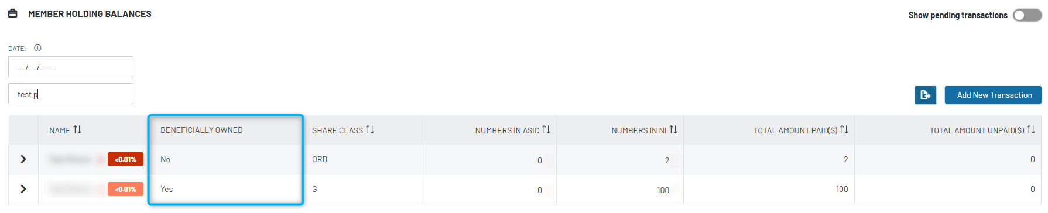Image resolution: width=1048 pixels, height=213 pixels.
Task: Sort by Total Amount Unpaid arrows
Action: 1031,130
